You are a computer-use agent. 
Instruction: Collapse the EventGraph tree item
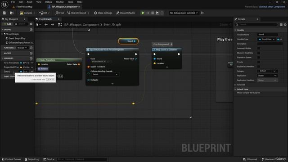pos(2,34)
